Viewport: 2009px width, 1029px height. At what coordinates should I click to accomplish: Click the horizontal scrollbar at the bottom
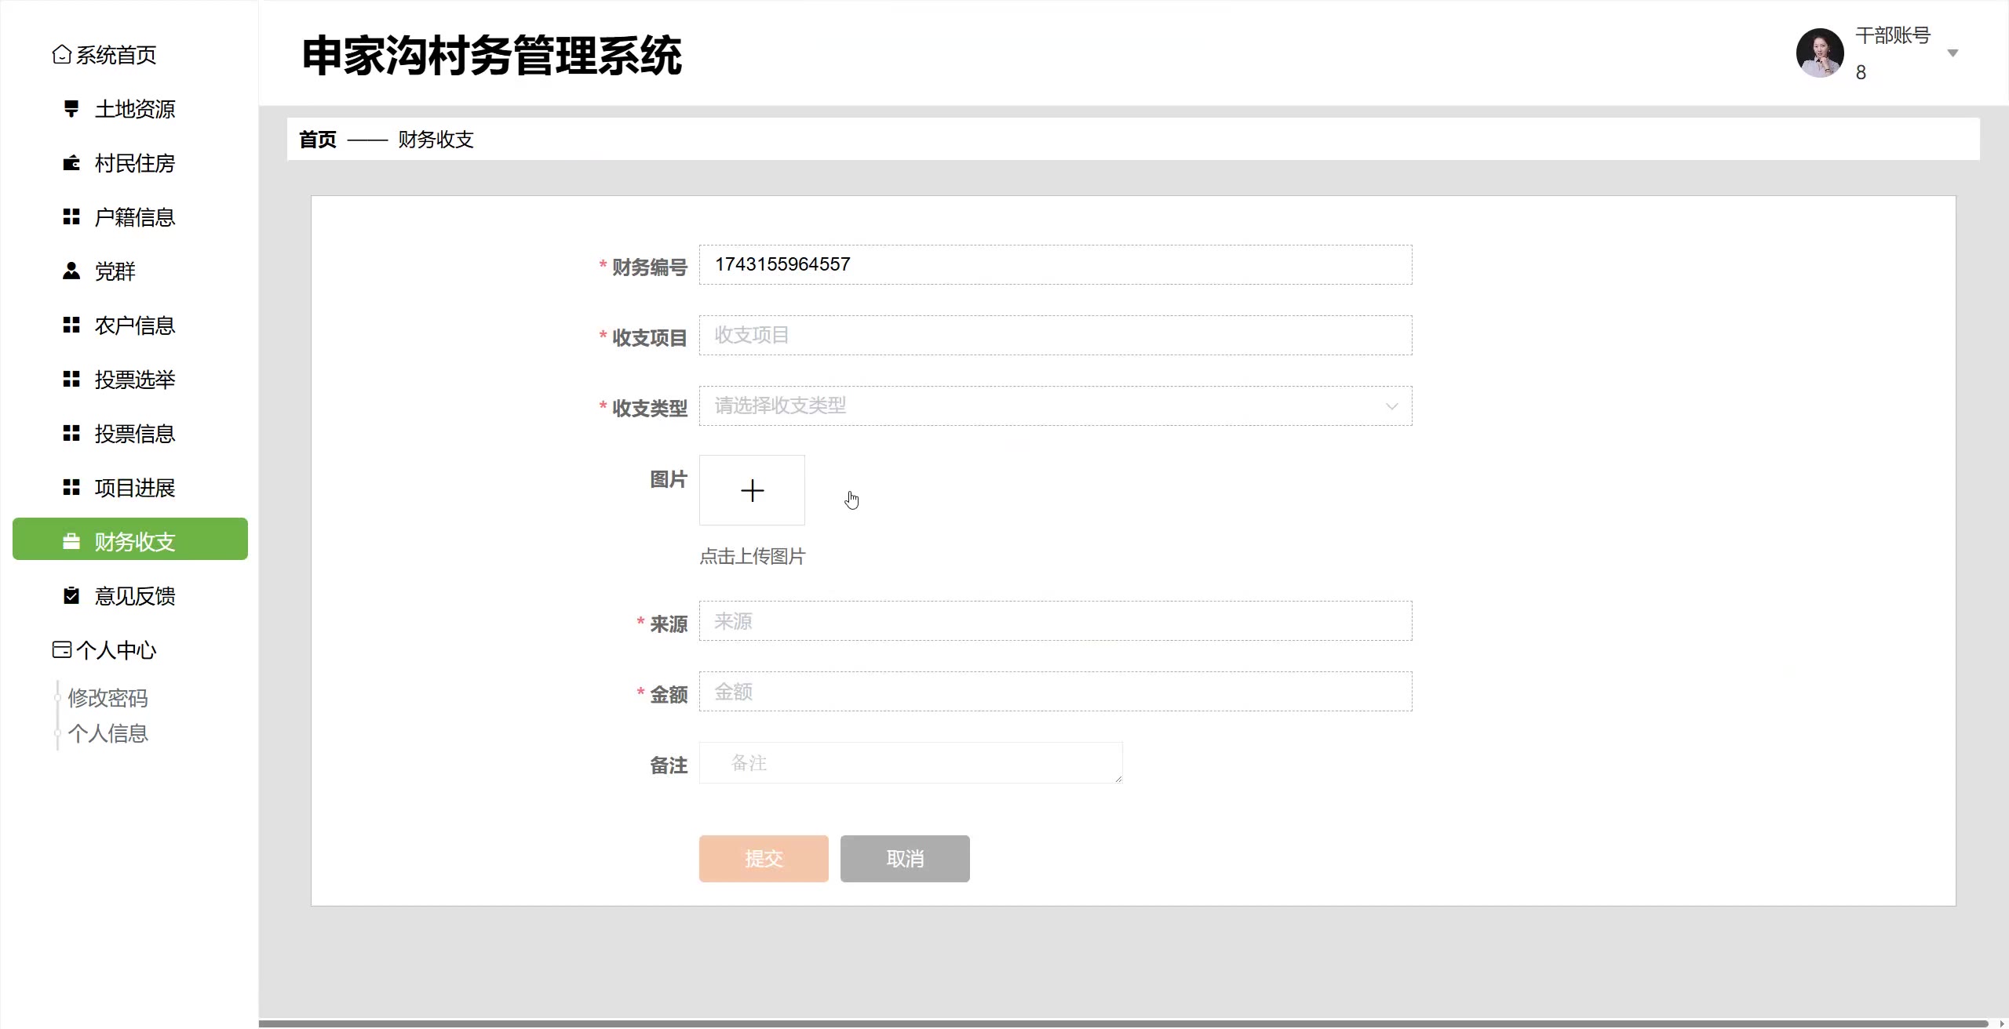tap(1122, 1023)
